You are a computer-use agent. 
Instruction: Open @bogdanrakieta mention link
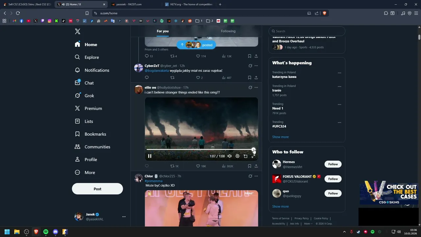(157, 71)
